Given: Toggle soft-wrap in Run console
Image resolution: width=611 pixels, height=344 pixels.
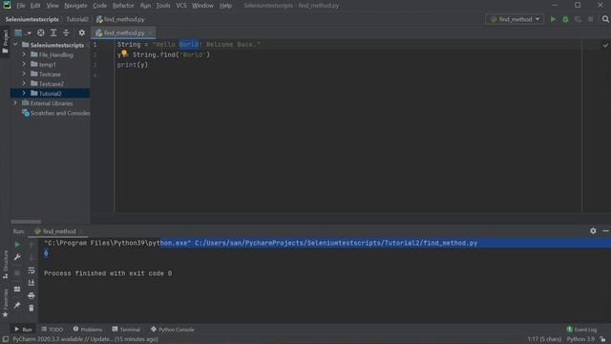Looking at the screenshot, I should click(32, 269).
